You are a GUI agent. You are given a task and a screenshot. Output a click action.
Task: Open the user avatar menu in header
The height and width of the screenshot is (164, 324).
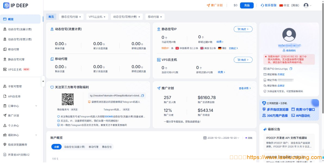coord(307,6)
